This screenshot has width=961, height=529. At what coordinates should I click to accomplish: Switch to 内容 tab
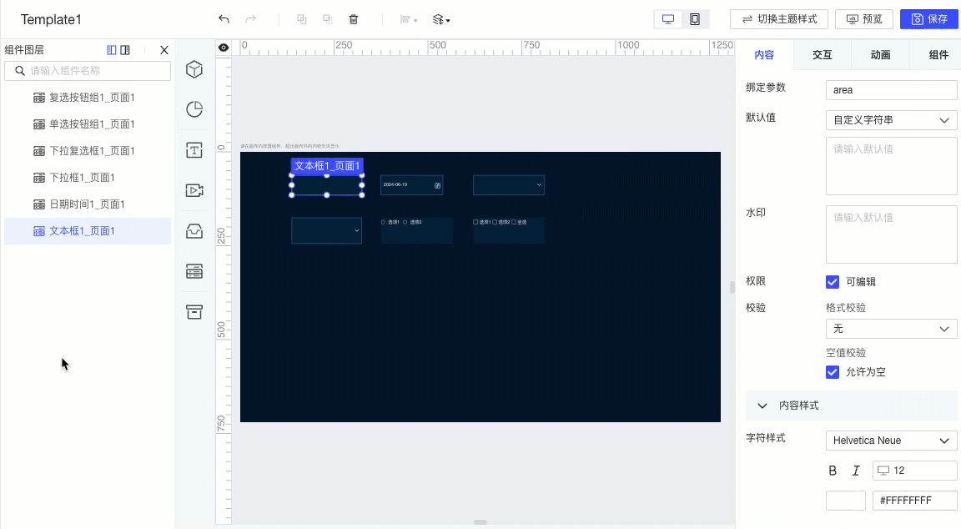[x=764, y=54]
